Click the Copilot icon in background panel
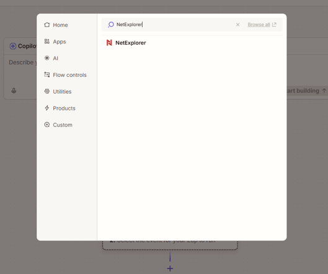The height and width of the screenshot is (274, 328). coord(13,46)
